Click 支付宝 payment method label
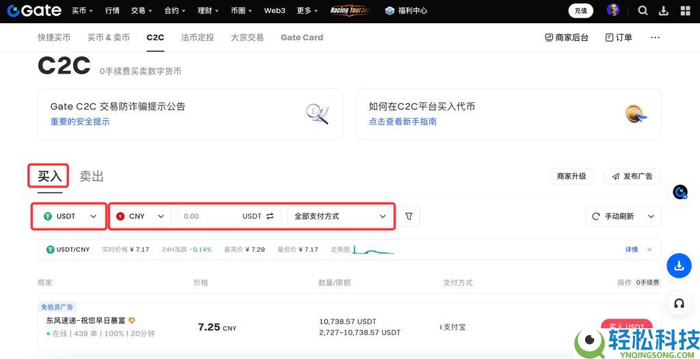The width and height of the screenshot is (700, 359). pos(455,328)
